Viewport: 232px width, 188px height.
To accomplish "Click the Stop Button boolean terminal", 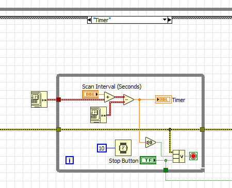I will pos(148,160).
